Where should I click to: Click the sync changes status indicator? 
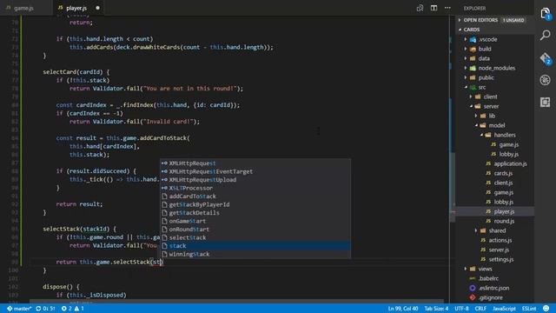[x=45, y=309]
